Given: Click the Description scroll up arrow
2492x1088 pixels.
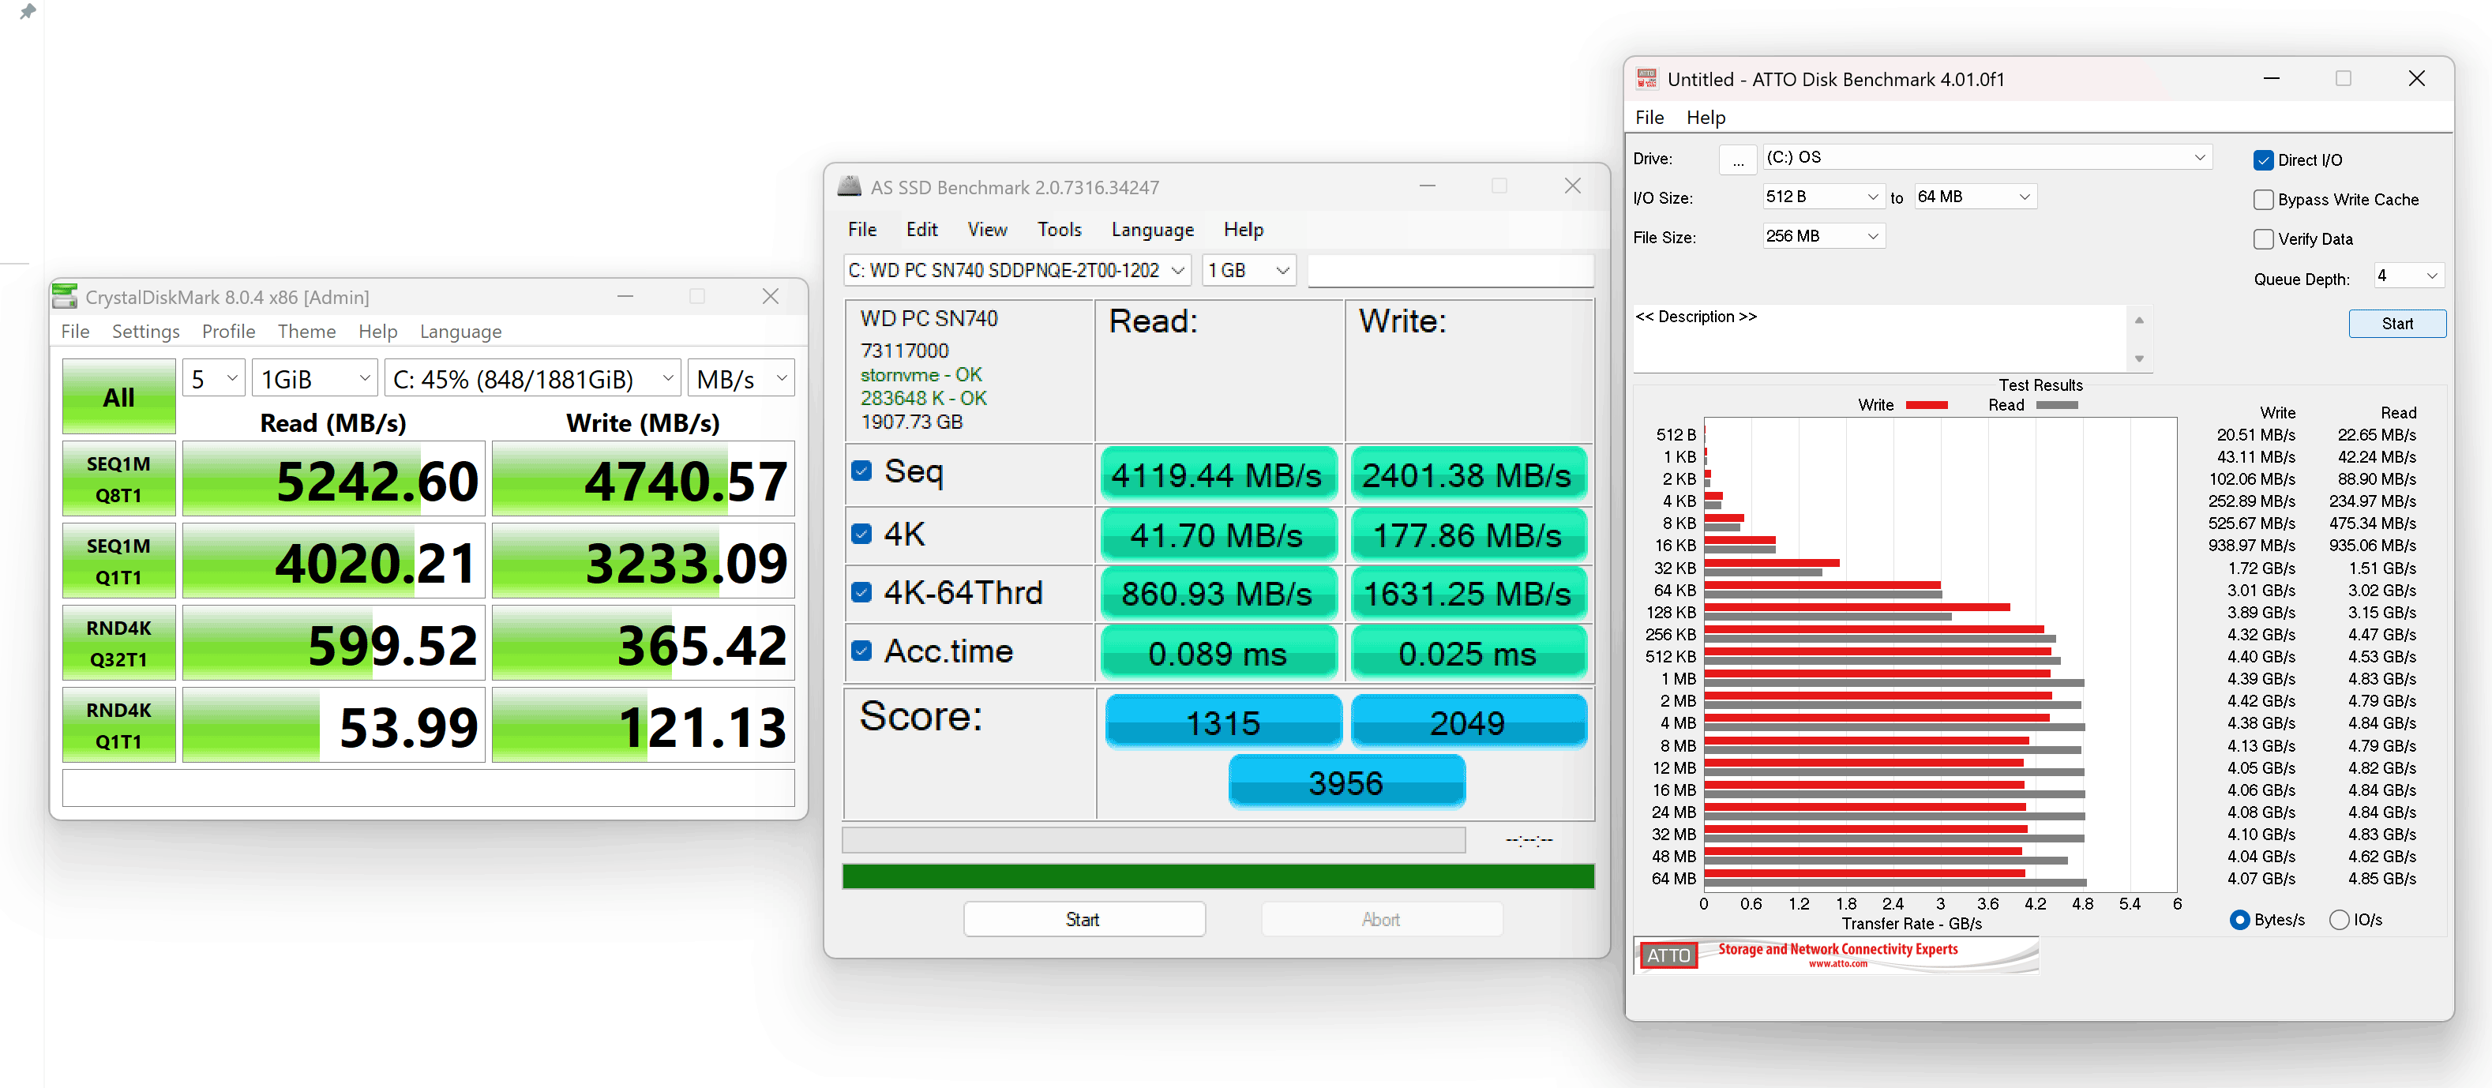Looking at the screenshot, I should (2139, 320).
